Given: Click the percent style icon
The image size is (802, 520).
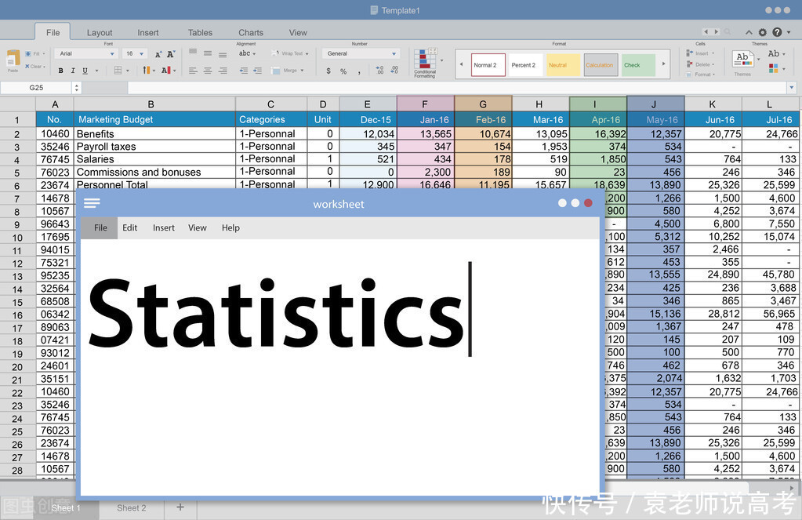Looking at the screenshot, I should coord(343,71).
